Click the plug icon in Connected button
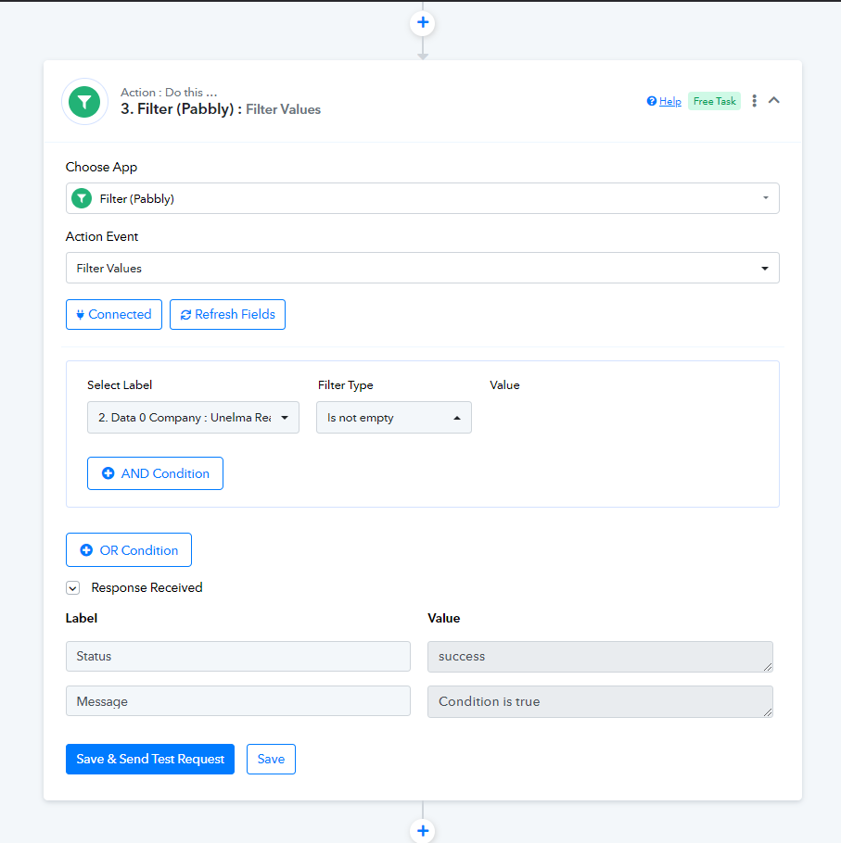 tap(80, 315)
